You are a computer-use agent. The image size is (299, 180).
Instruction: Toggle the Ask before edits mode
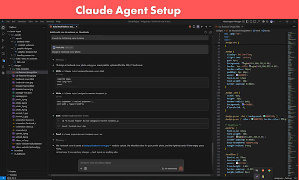click(x=169, y=169)
